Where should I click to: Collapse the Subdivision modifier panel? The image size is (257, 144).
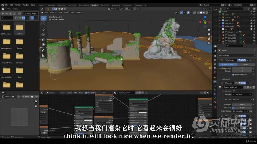[219, 60]
